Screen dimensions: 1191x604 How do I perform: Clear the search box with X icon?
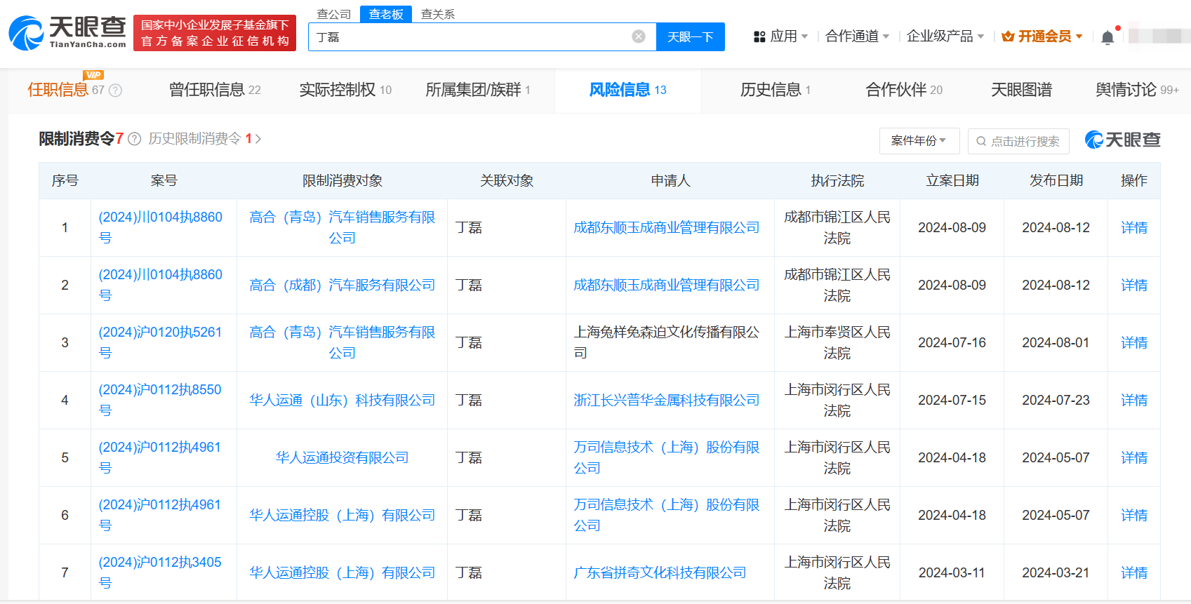[638, 36]
